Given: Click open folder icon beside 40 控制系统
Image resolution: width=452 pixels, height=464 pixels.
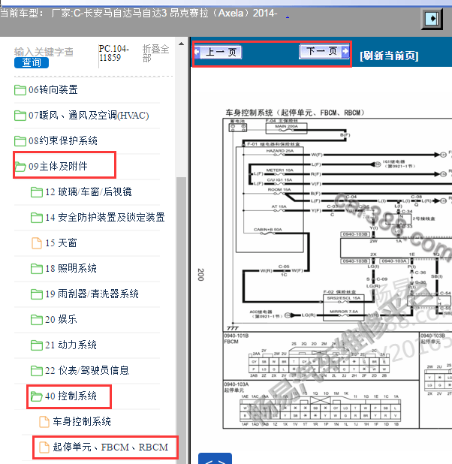Looking at the screenshot, I should (x=37, y=396).
